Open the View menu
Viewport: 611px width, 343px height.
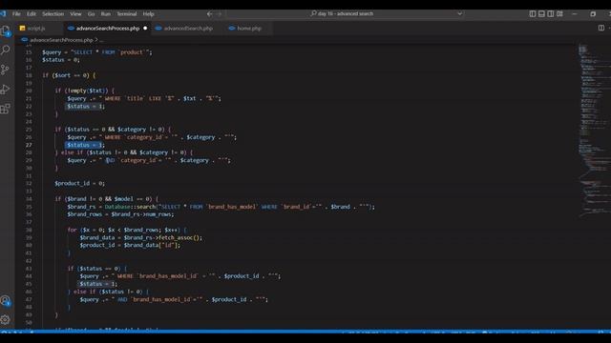coord(75,14)
